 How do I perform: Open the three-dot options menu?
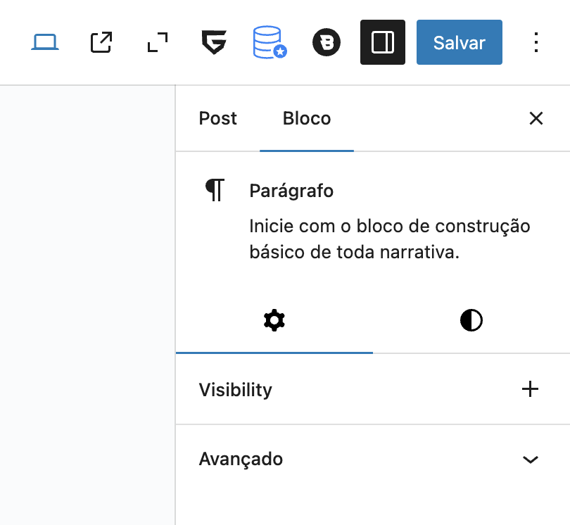[x=536, y=42]
